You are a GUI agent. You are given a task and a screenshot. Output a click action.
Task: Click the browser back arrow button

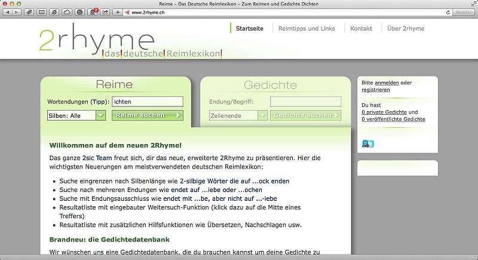[x=8, y=12]
